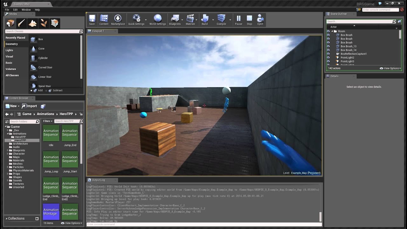The width and height of the screenshot is (407, 229).
Task: Expand the Particles folder
Action: point(7,167)
